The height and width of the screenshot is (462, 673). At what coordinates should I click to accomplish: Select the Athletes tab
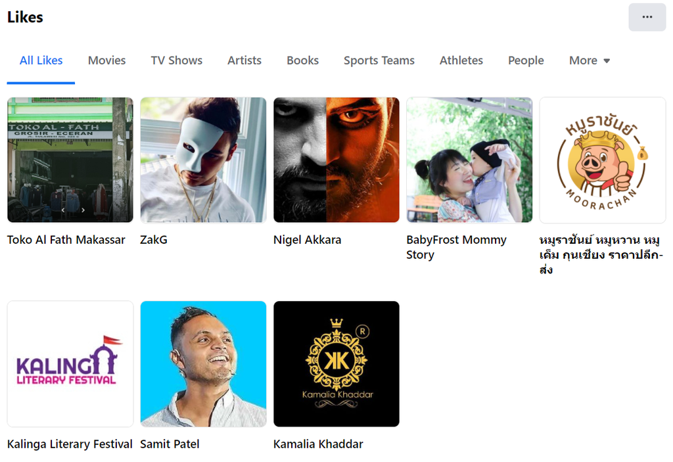pyautogui.click(x=461, y=60)
